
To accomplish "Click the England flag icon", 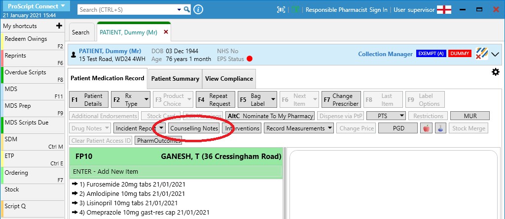I will pyautogui.click(x=444, y=10).
